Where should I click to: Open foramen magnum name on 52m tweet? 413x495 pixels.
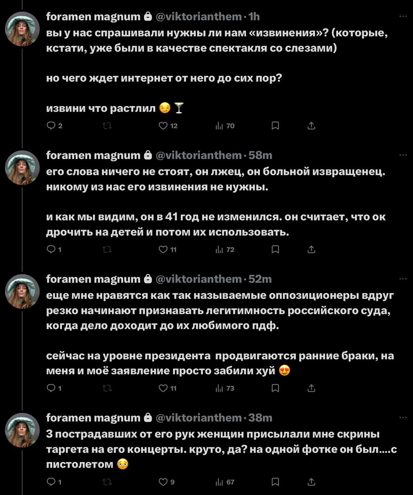coord(93,279)
